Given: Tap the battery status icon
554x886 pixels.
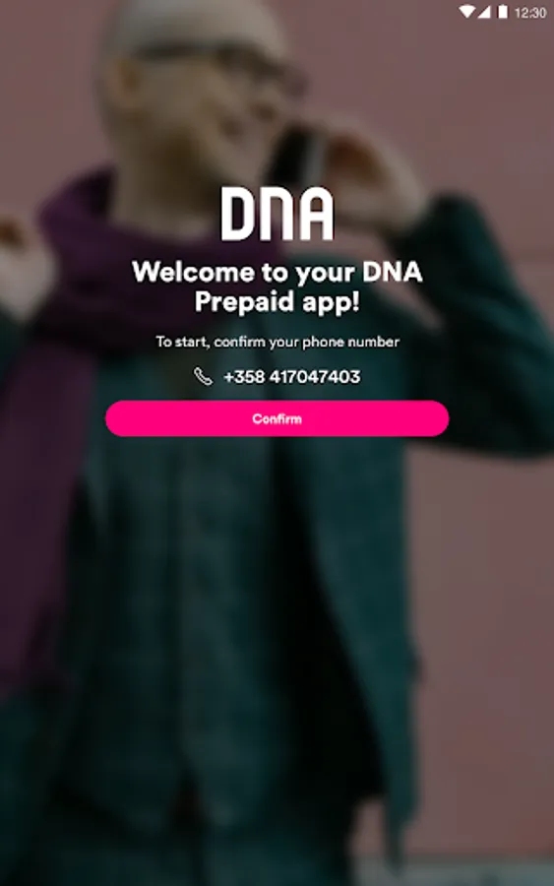Looking at the screenshot, I should 502,12.
